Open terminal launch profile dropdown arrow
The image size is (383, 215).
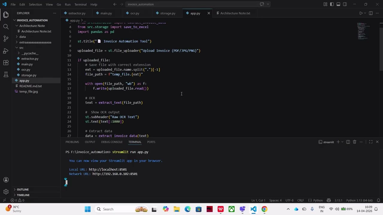pyautogui.click(x=342, y=142)
